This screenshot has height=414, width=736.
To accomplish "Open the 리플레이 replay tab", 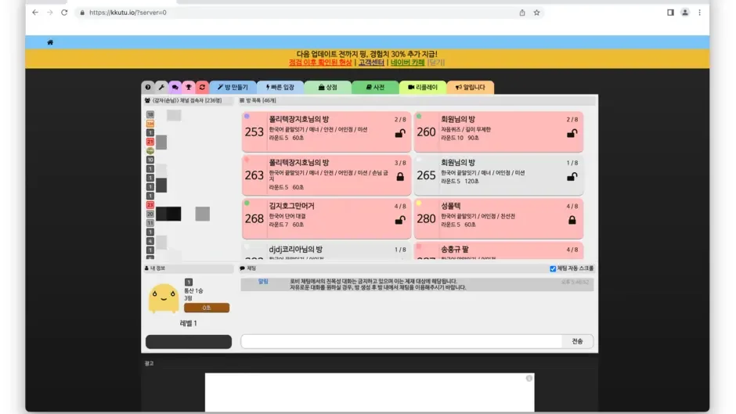I will [x=423, y=88].
